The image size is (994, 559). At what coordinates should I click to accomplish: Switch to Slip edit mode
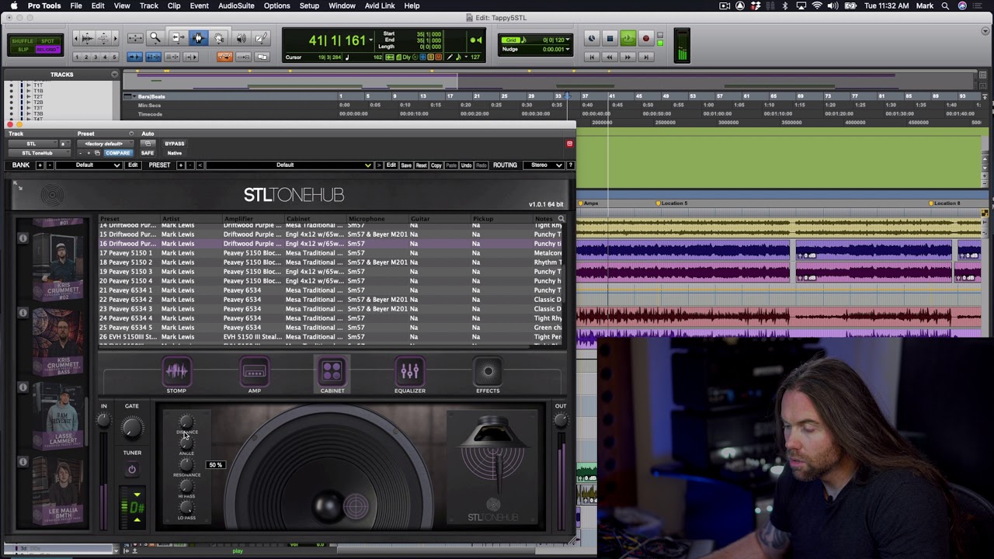click(23, 50)
